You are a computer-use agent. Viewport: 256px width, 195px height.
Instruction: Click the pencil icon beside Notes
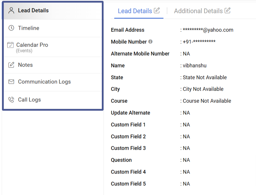coord(11,65)
